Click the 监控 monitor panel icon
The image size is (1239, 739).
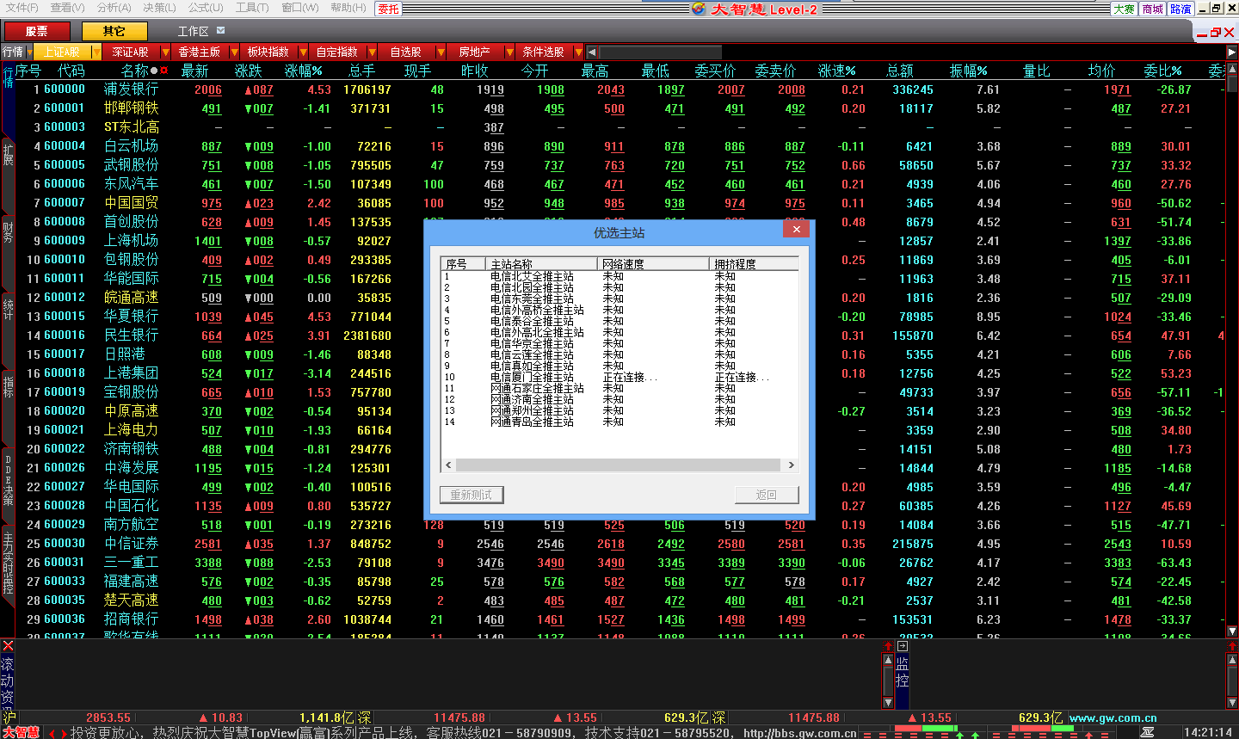click(x=902, y=671)
